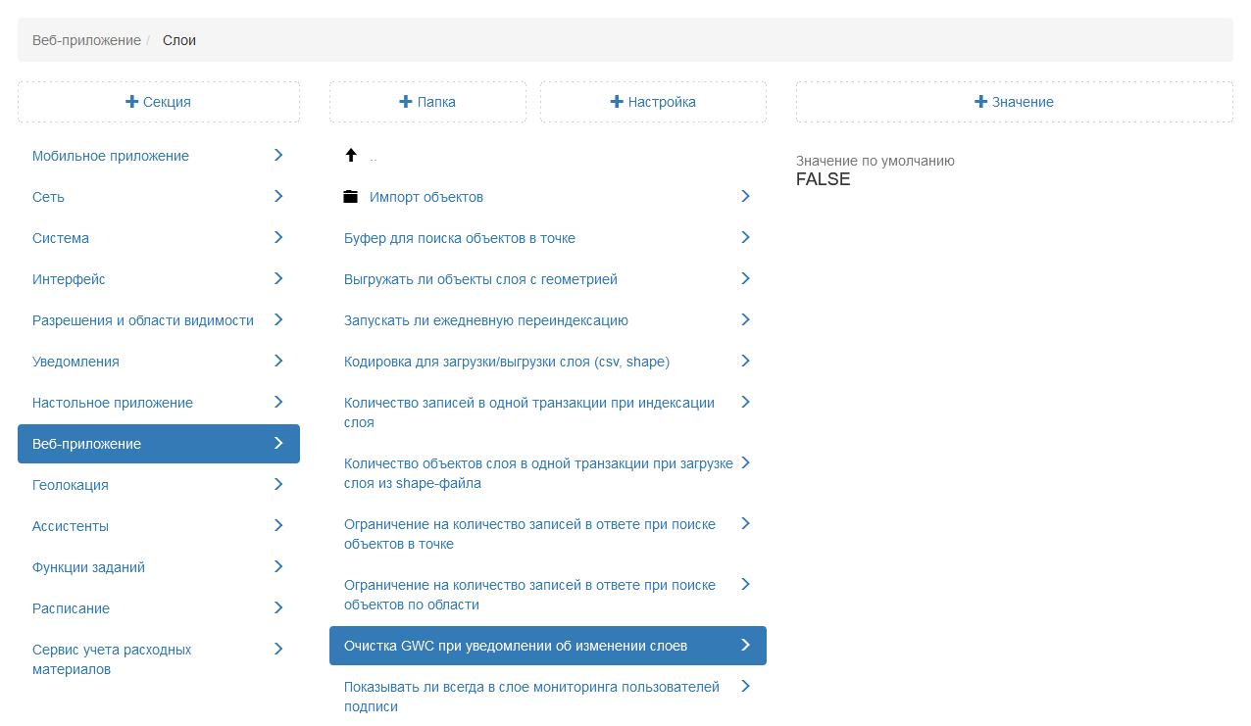Click Веб-приложение breadcrumb link
Image resolution: width=1251 pixels, height=726 pixels.
pyautogui.click(x=86, y=40)
